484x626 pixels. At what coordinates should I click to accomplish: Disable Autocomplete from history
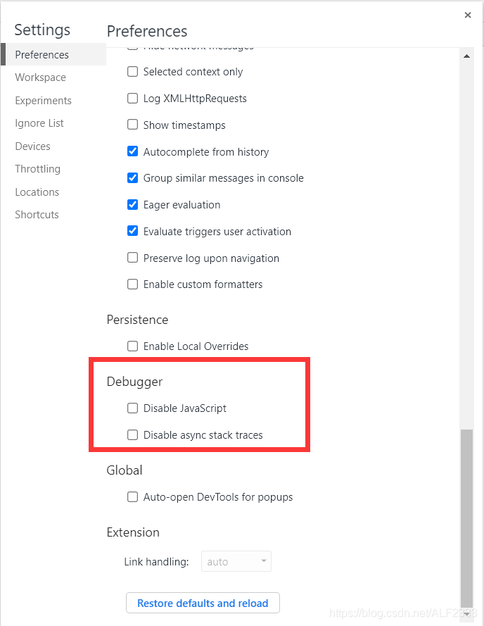pos(132,151)
